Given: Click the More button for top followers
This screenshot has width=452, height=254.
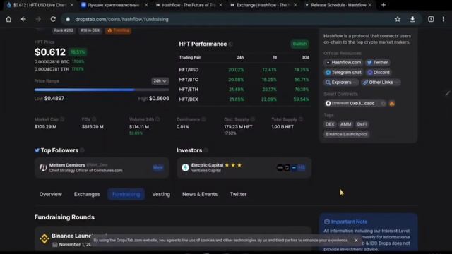Looking at the screenshot, I should coord(158,167).
